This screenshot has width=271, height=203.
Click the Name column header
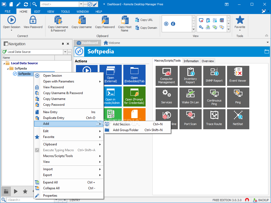pyautogui.click(x=28, y=58)
